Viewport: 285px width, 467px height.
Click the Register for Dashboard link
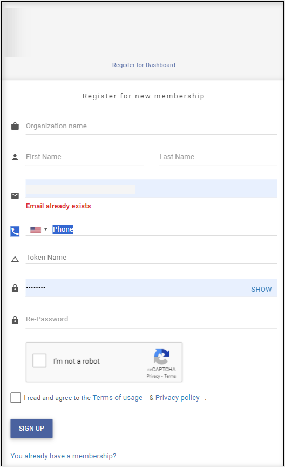coord(144,65)
